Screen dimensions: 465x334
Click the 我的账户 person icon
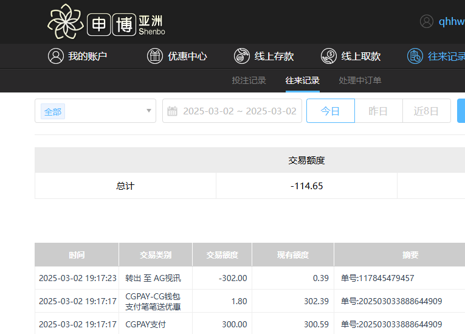tap(56, 56)
